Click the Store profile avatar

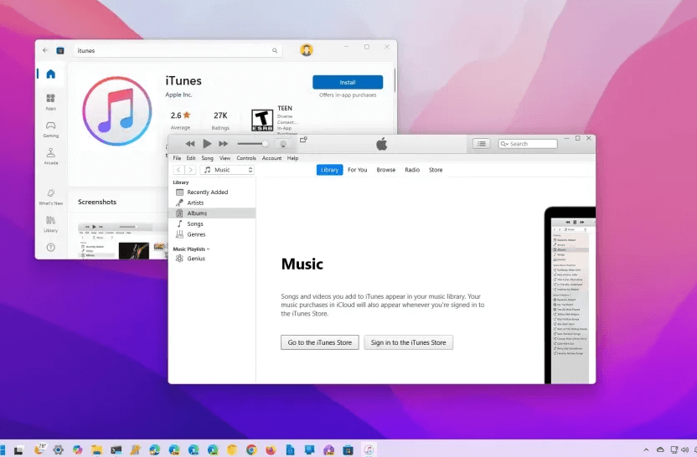[307, 50]
